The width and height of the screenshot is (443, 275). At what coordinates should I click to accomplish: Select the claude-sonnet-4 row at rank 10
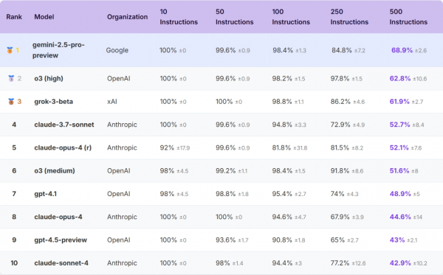tap(221, 263)
